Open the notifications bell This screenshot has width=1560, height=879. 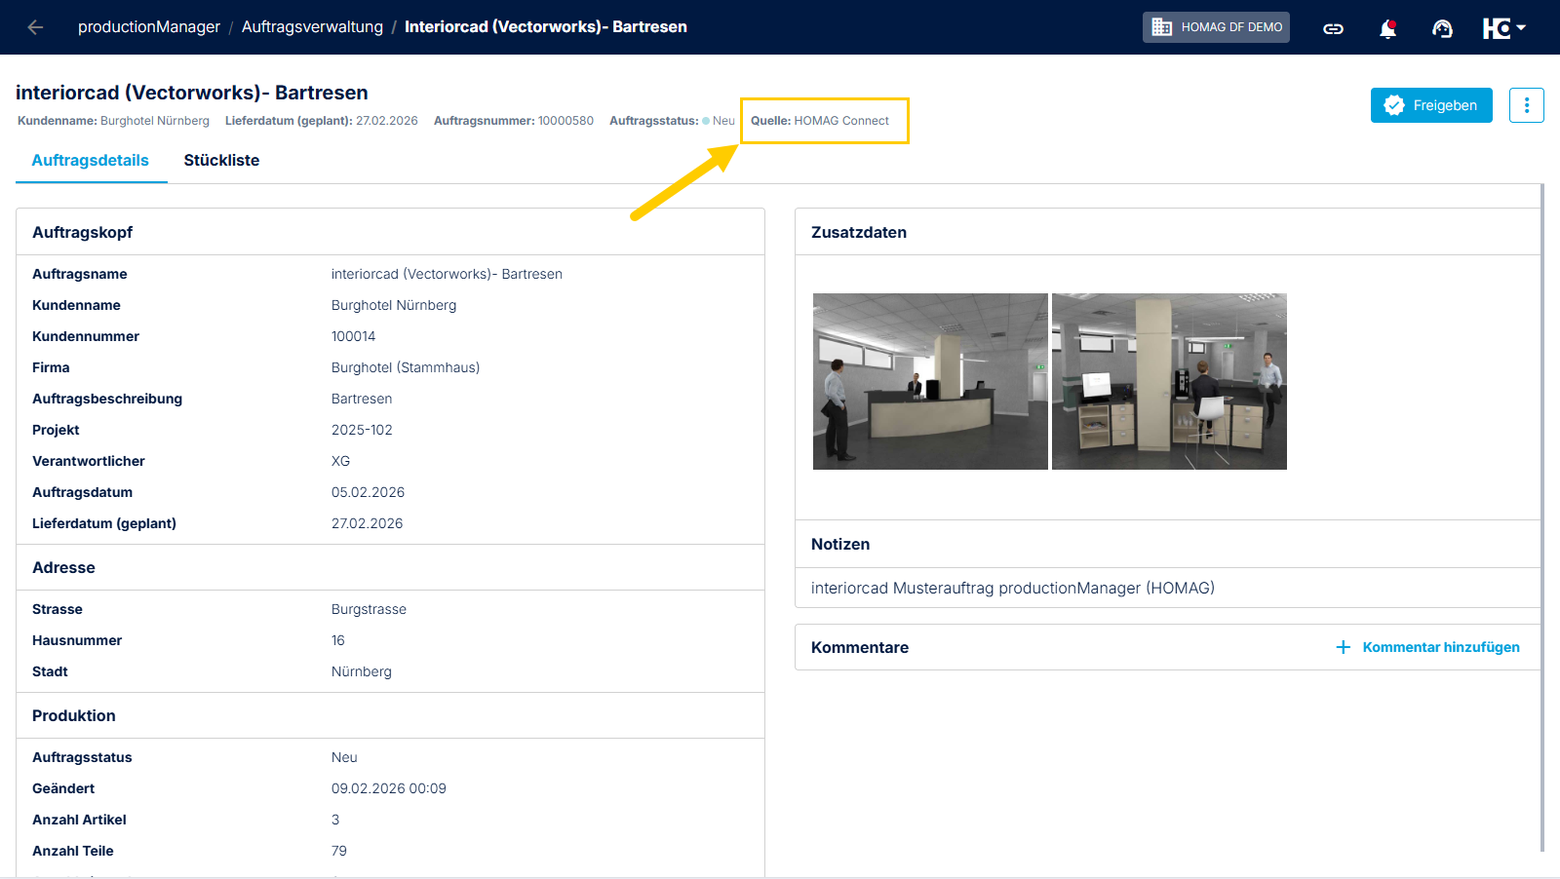click(1387, 28)
